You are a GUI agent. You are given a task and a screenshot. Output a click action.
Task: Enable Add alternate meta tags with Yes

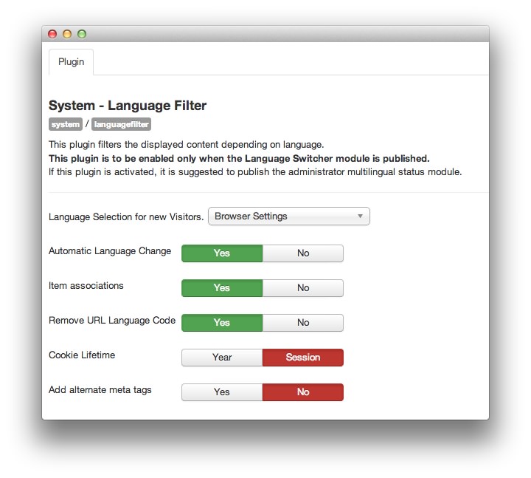click(222, 392)
